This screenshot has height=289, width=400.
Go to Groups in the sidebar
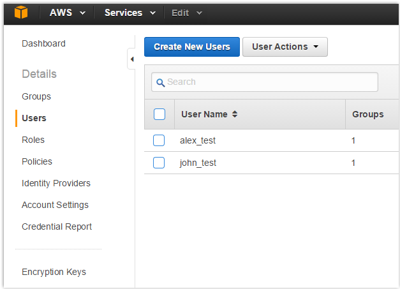[x=36, y=96]
